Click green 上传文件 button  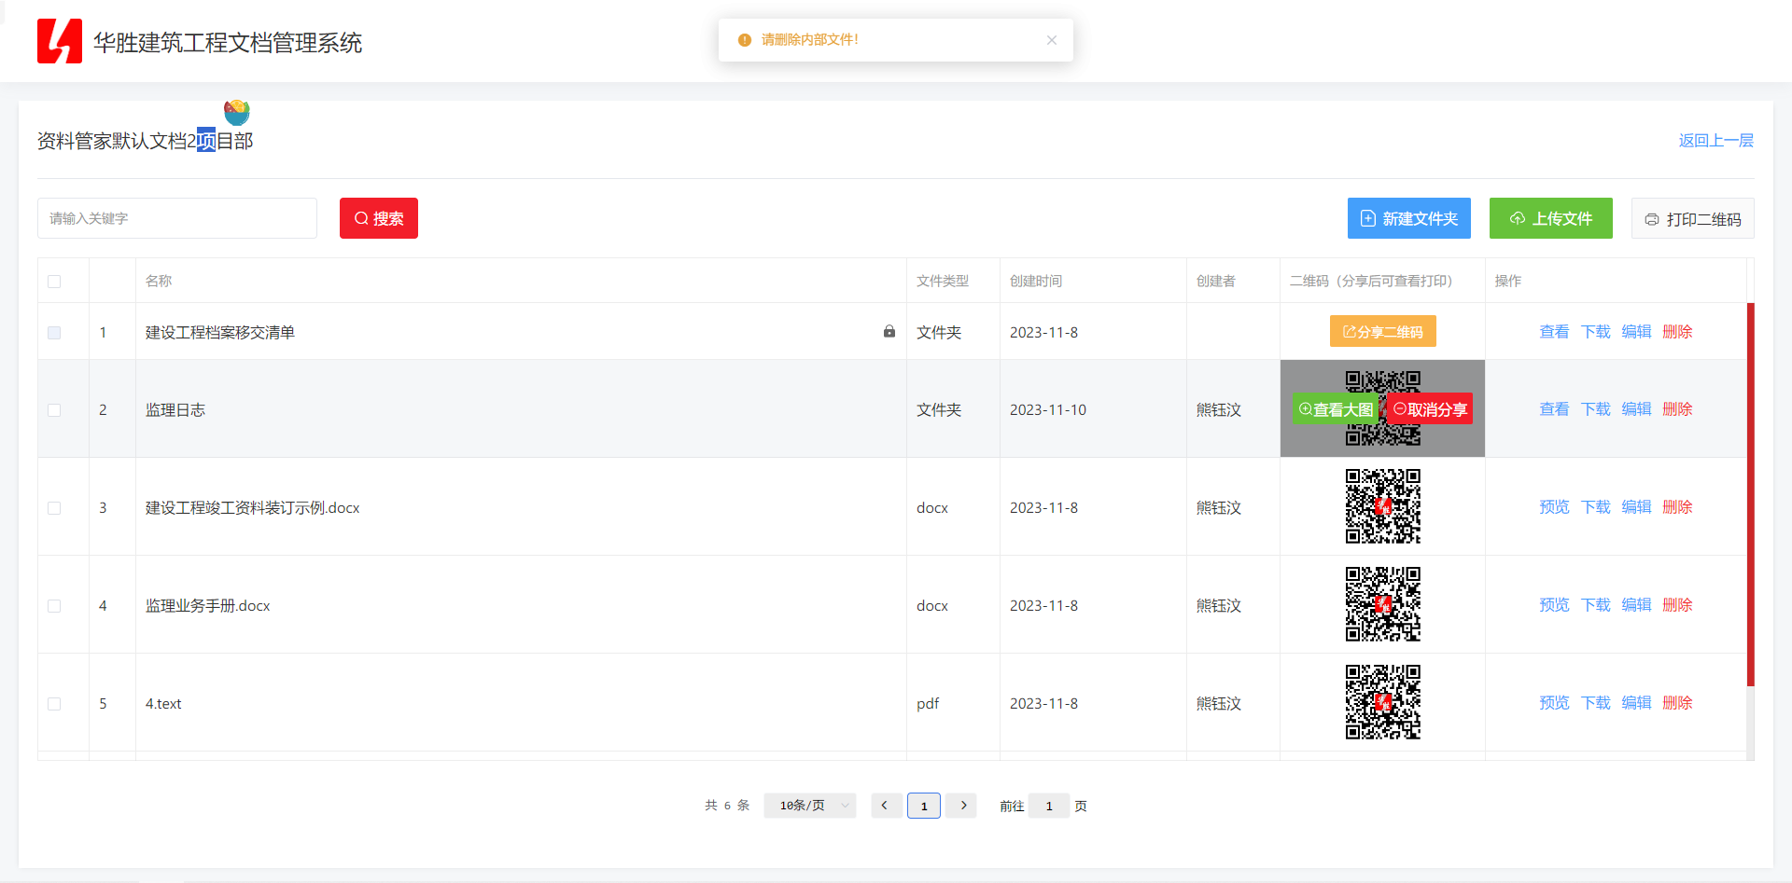click(x=1551, y=218)
